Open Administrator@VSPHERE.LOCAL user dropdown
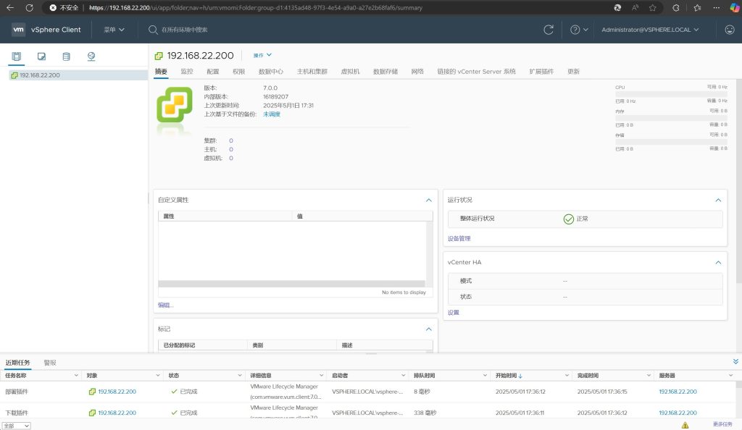 pyautogui.click(x=650, y=30)
